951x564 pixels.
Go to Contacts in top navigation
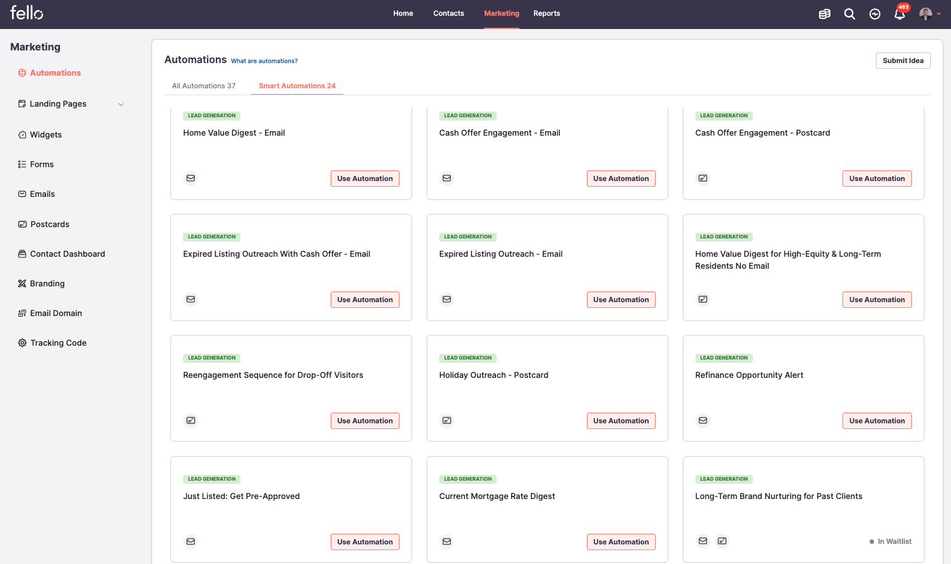coord(449,13)
